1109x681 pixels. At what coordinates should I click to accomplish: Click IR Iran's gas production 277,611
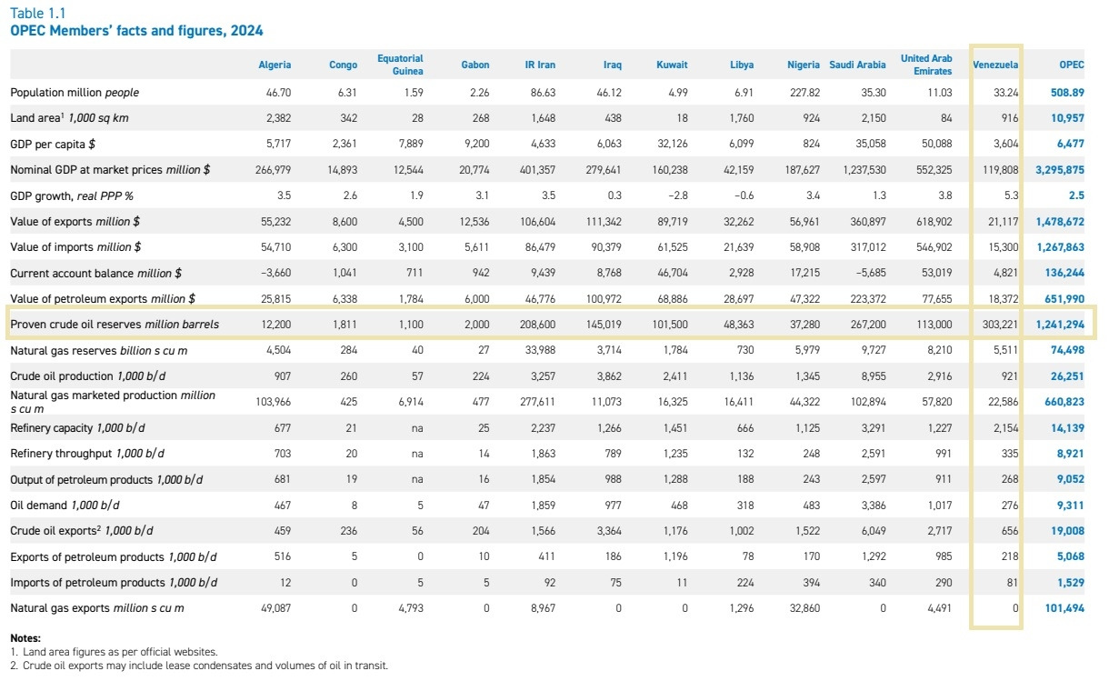coord(538,402)
